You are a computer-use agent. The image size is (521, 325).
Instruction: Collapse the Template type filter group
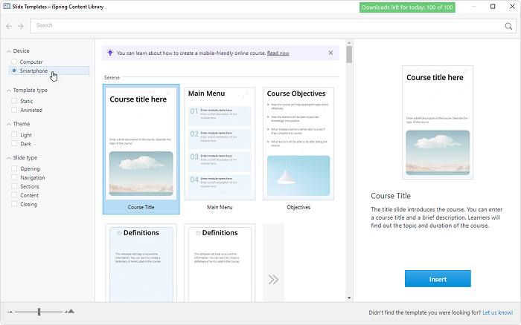9,91
